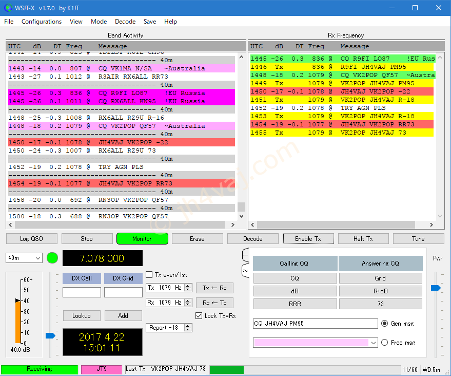Select Rx Frequency row VK2POP JH4VAJ 73
Screen dimensions: 451x376
click(x=342, y=133)
